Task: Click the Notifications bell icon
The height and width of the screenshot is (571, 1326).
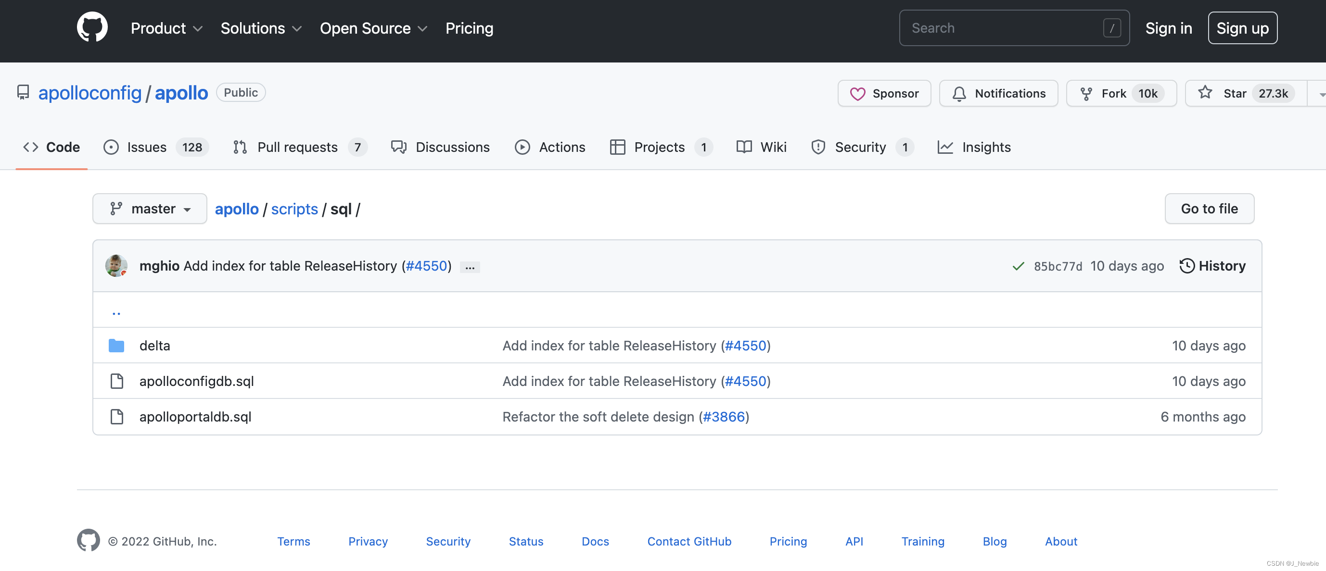Action: coord(959,93)
